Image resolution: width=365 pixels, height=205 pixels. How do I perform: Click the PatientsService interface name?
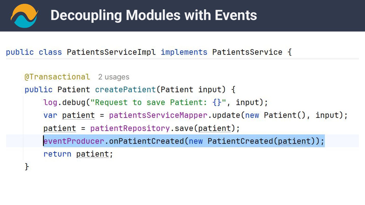247,52
